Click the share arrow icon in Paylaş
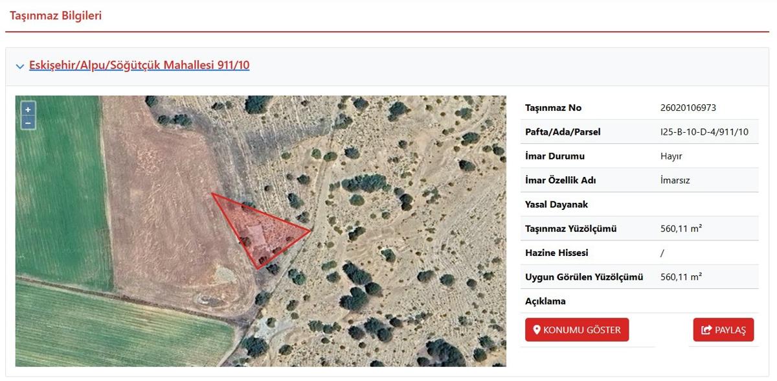The height and width of the screenshot is (381, 777). [707, 330]
